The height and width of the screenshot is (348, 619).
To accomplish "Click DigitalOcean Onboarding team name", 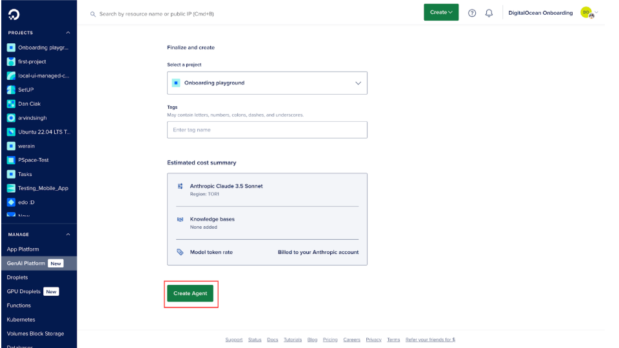I will point(540,13).
